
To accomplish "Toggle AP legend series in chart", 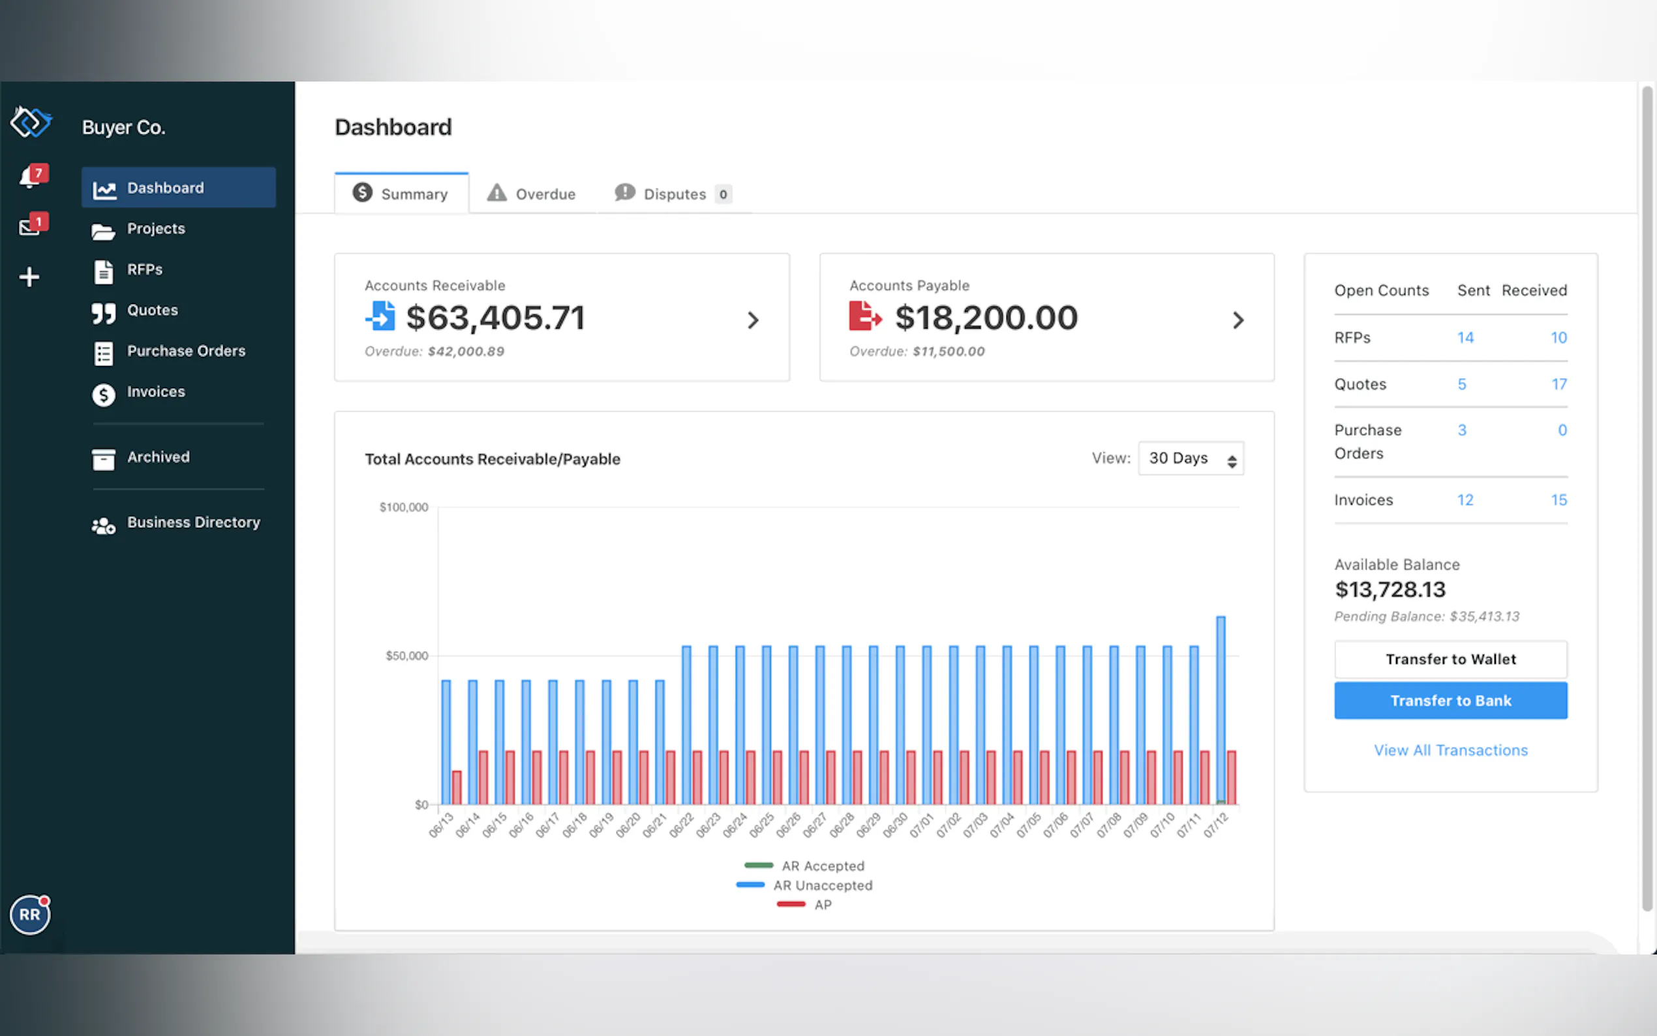I will pyautogui.click(x=822, y=904).
